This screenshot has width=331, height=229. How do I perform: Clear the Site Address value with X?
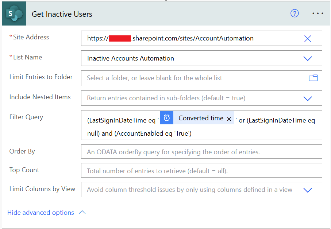point(308,39)
